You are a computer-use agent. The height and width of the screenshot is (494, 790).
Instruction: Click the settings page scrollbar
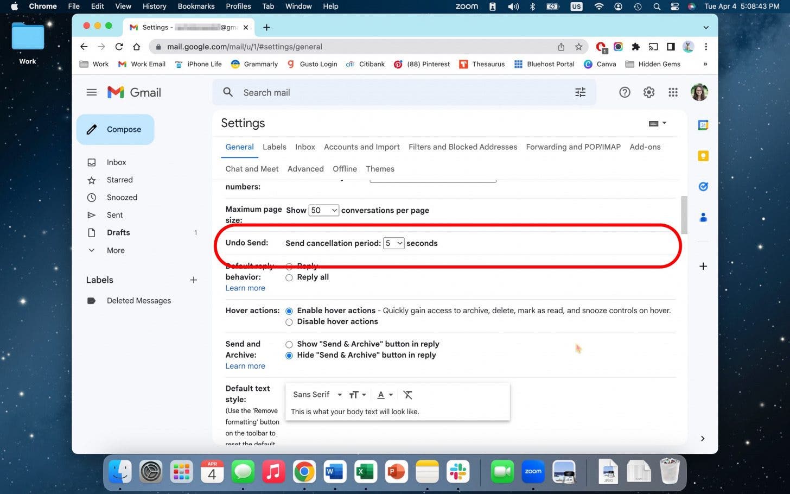click(684, 215)
